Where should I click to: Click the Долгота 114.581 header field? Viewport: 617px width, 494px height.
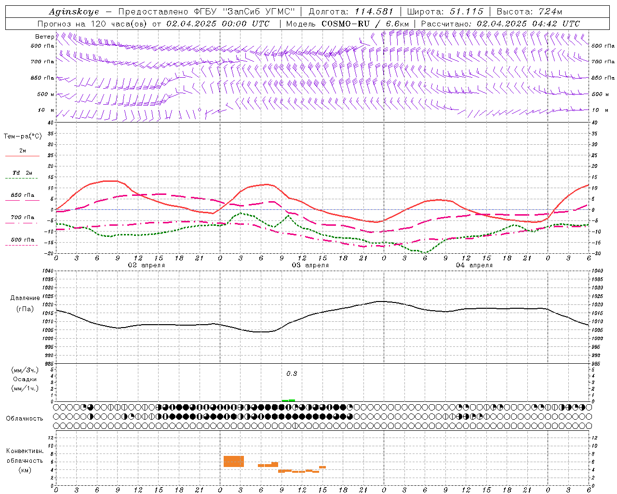pyautogui.click(x=350, y=12)
